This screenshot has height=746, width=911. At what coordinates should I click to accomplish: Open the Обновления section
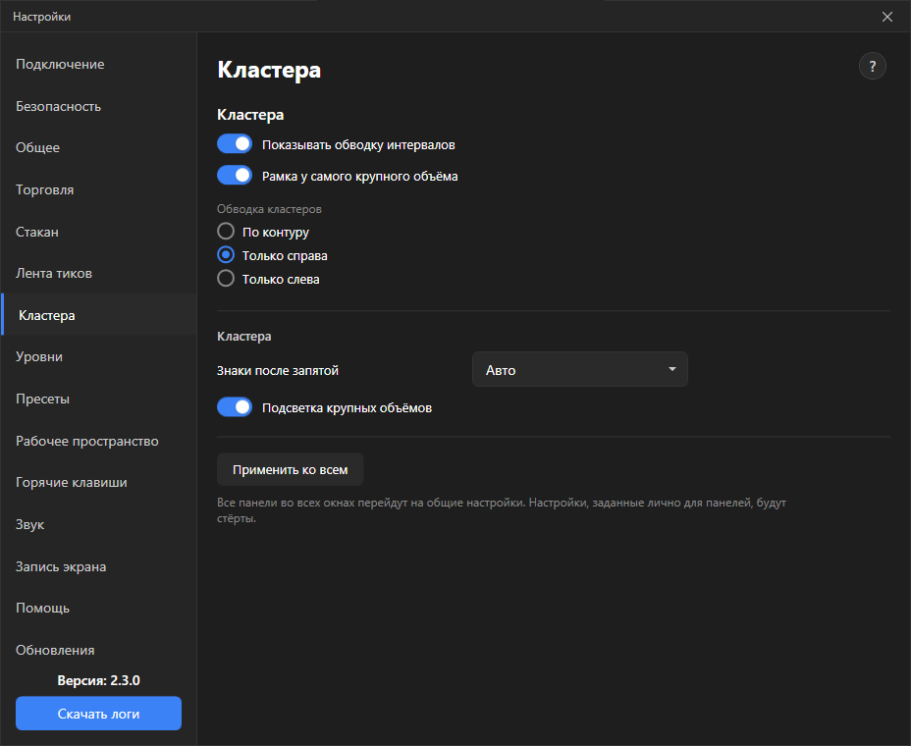pyautogui.click(x=99, y=650)
